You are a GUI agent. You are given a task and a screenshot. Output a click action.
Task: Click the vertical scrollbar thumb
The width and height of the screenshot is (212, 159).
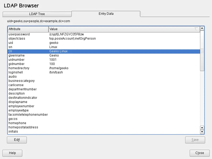coord(202,50)
